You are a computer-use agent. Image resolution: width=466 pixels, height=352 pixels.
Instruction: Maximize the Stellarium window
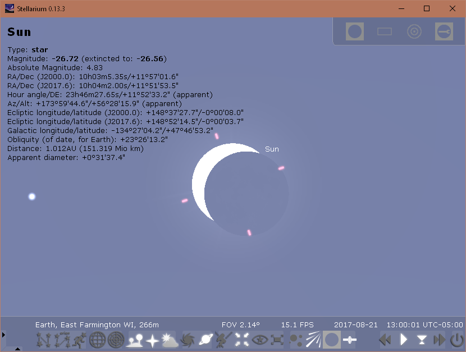pos(427,8)
